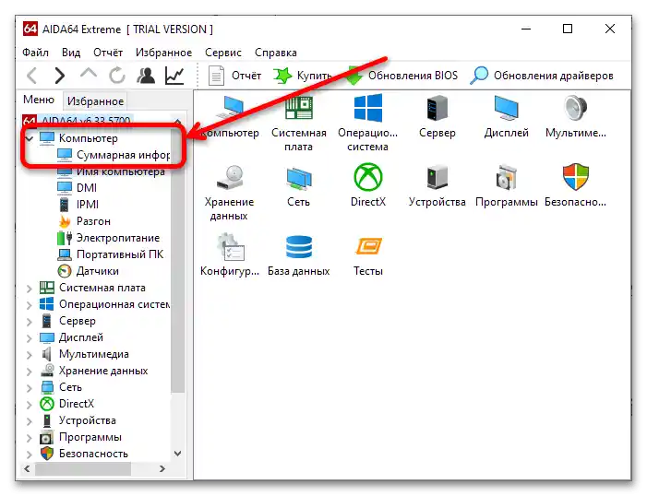Open Системная плата icon in main pane

[298, 124]
